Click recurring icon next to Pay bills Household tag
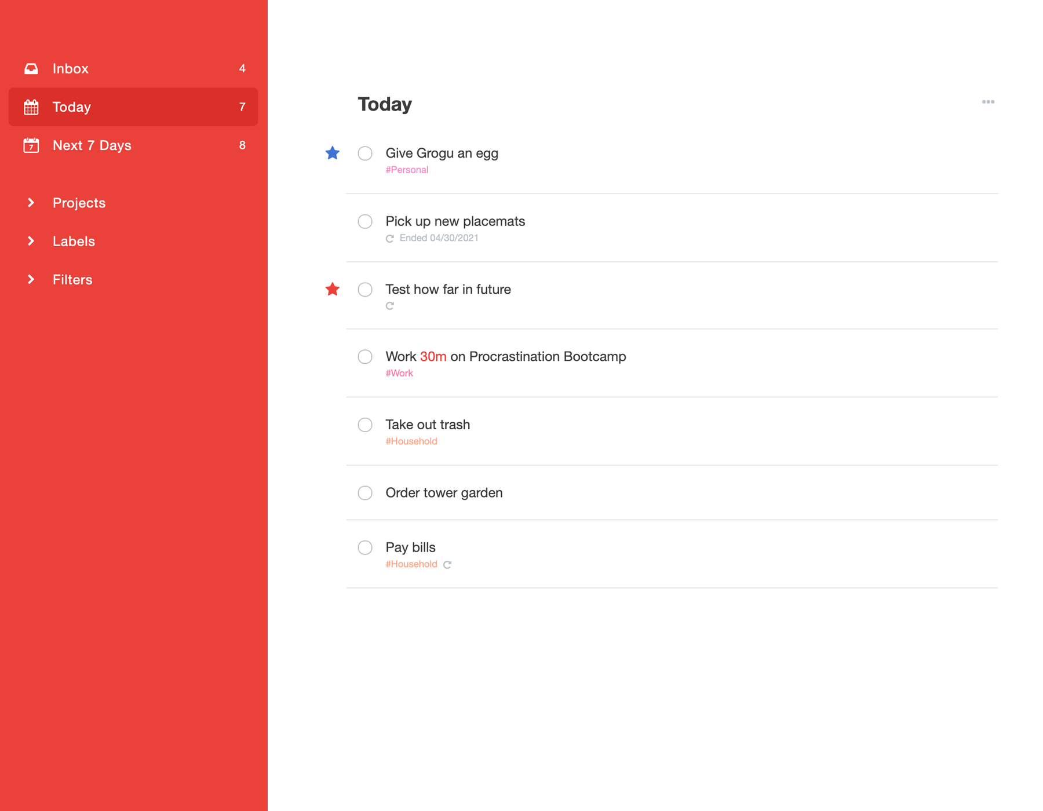Screen dimensions: 1043x811 447,565
